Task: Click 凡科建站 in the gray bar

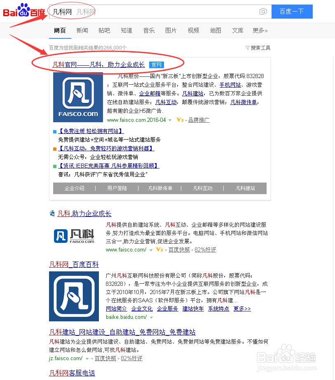Action: (x=245, y=188)
